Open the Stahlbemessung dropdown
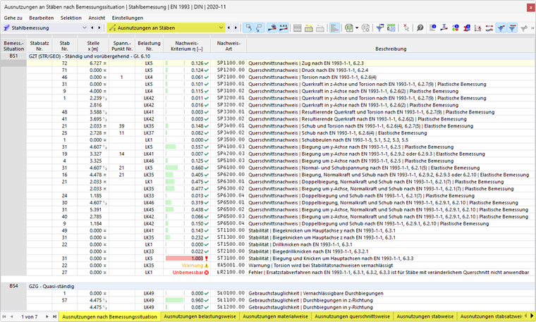The image size is (536, 322). 85,27
